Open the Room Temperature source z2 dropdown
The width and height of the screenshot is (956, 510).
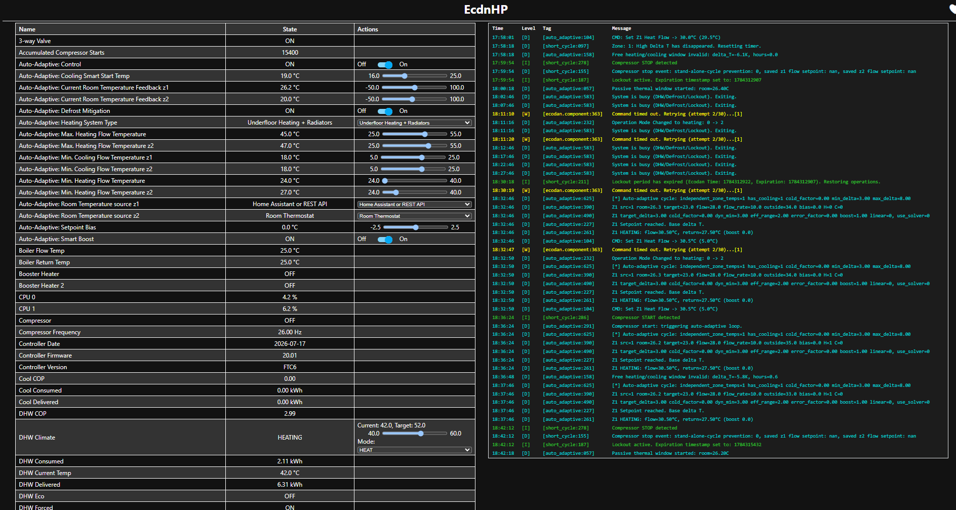(414, 216)
